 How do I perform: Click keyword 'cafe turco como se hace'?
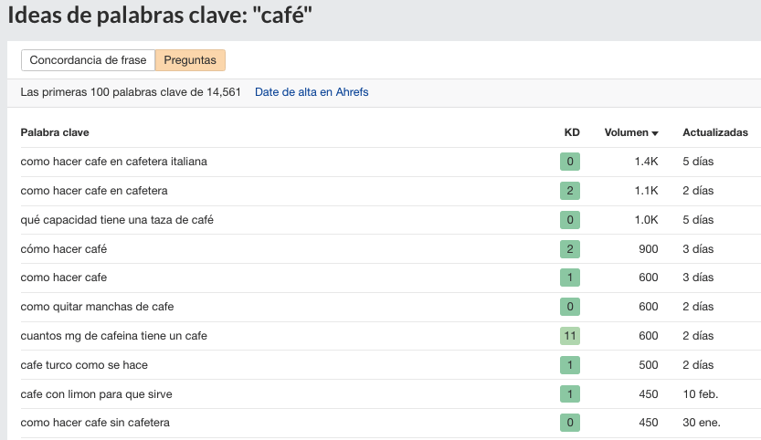[x=84, y=365]
